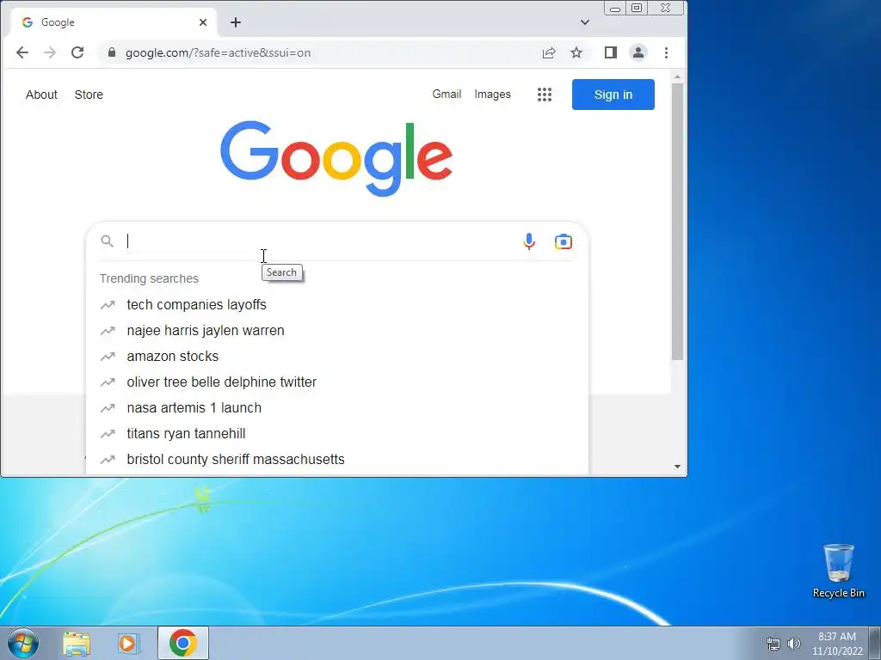This screenshot has width=881, height=660.
Task: Click the Show desktop strip at taskbar end
Action: tap(875, 643)
